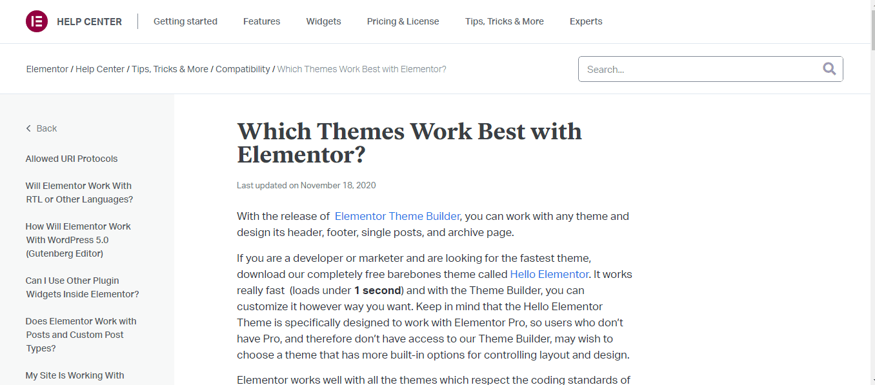Screen dimensions: 875x385
Task: Open RTL or Other Languages article
Action: tap(79, 192)
